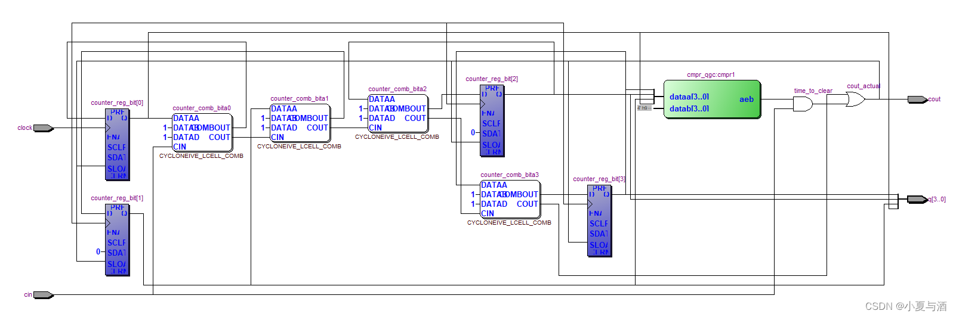Image resolution: width=956 pixels, height=317 pixels.
Task: Click CYCLONEIVE_LCELL_COMB under counter_comb_bita2
Action: [397, 136]
